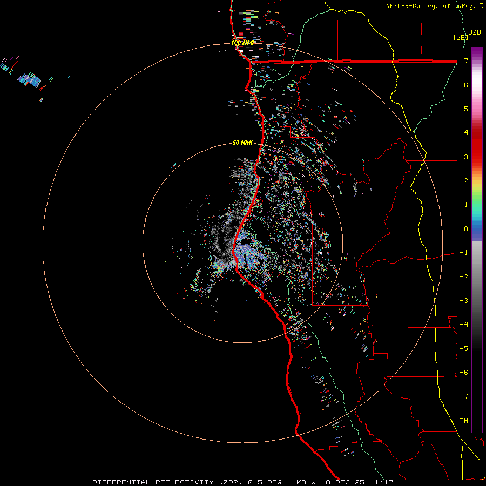This screenshot has height=486, width=486.
Task: Click the -3 value on color scale
Action: click(464, 300)
